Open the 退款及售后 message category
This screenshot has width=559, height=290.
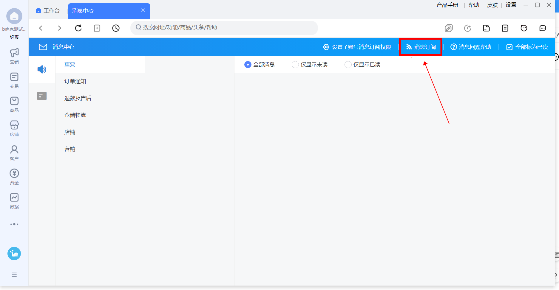[x=78, y=98]
